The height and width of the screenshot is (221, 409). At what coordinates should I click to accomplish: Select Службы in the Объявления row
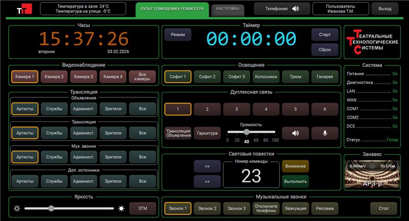point(54,109)
